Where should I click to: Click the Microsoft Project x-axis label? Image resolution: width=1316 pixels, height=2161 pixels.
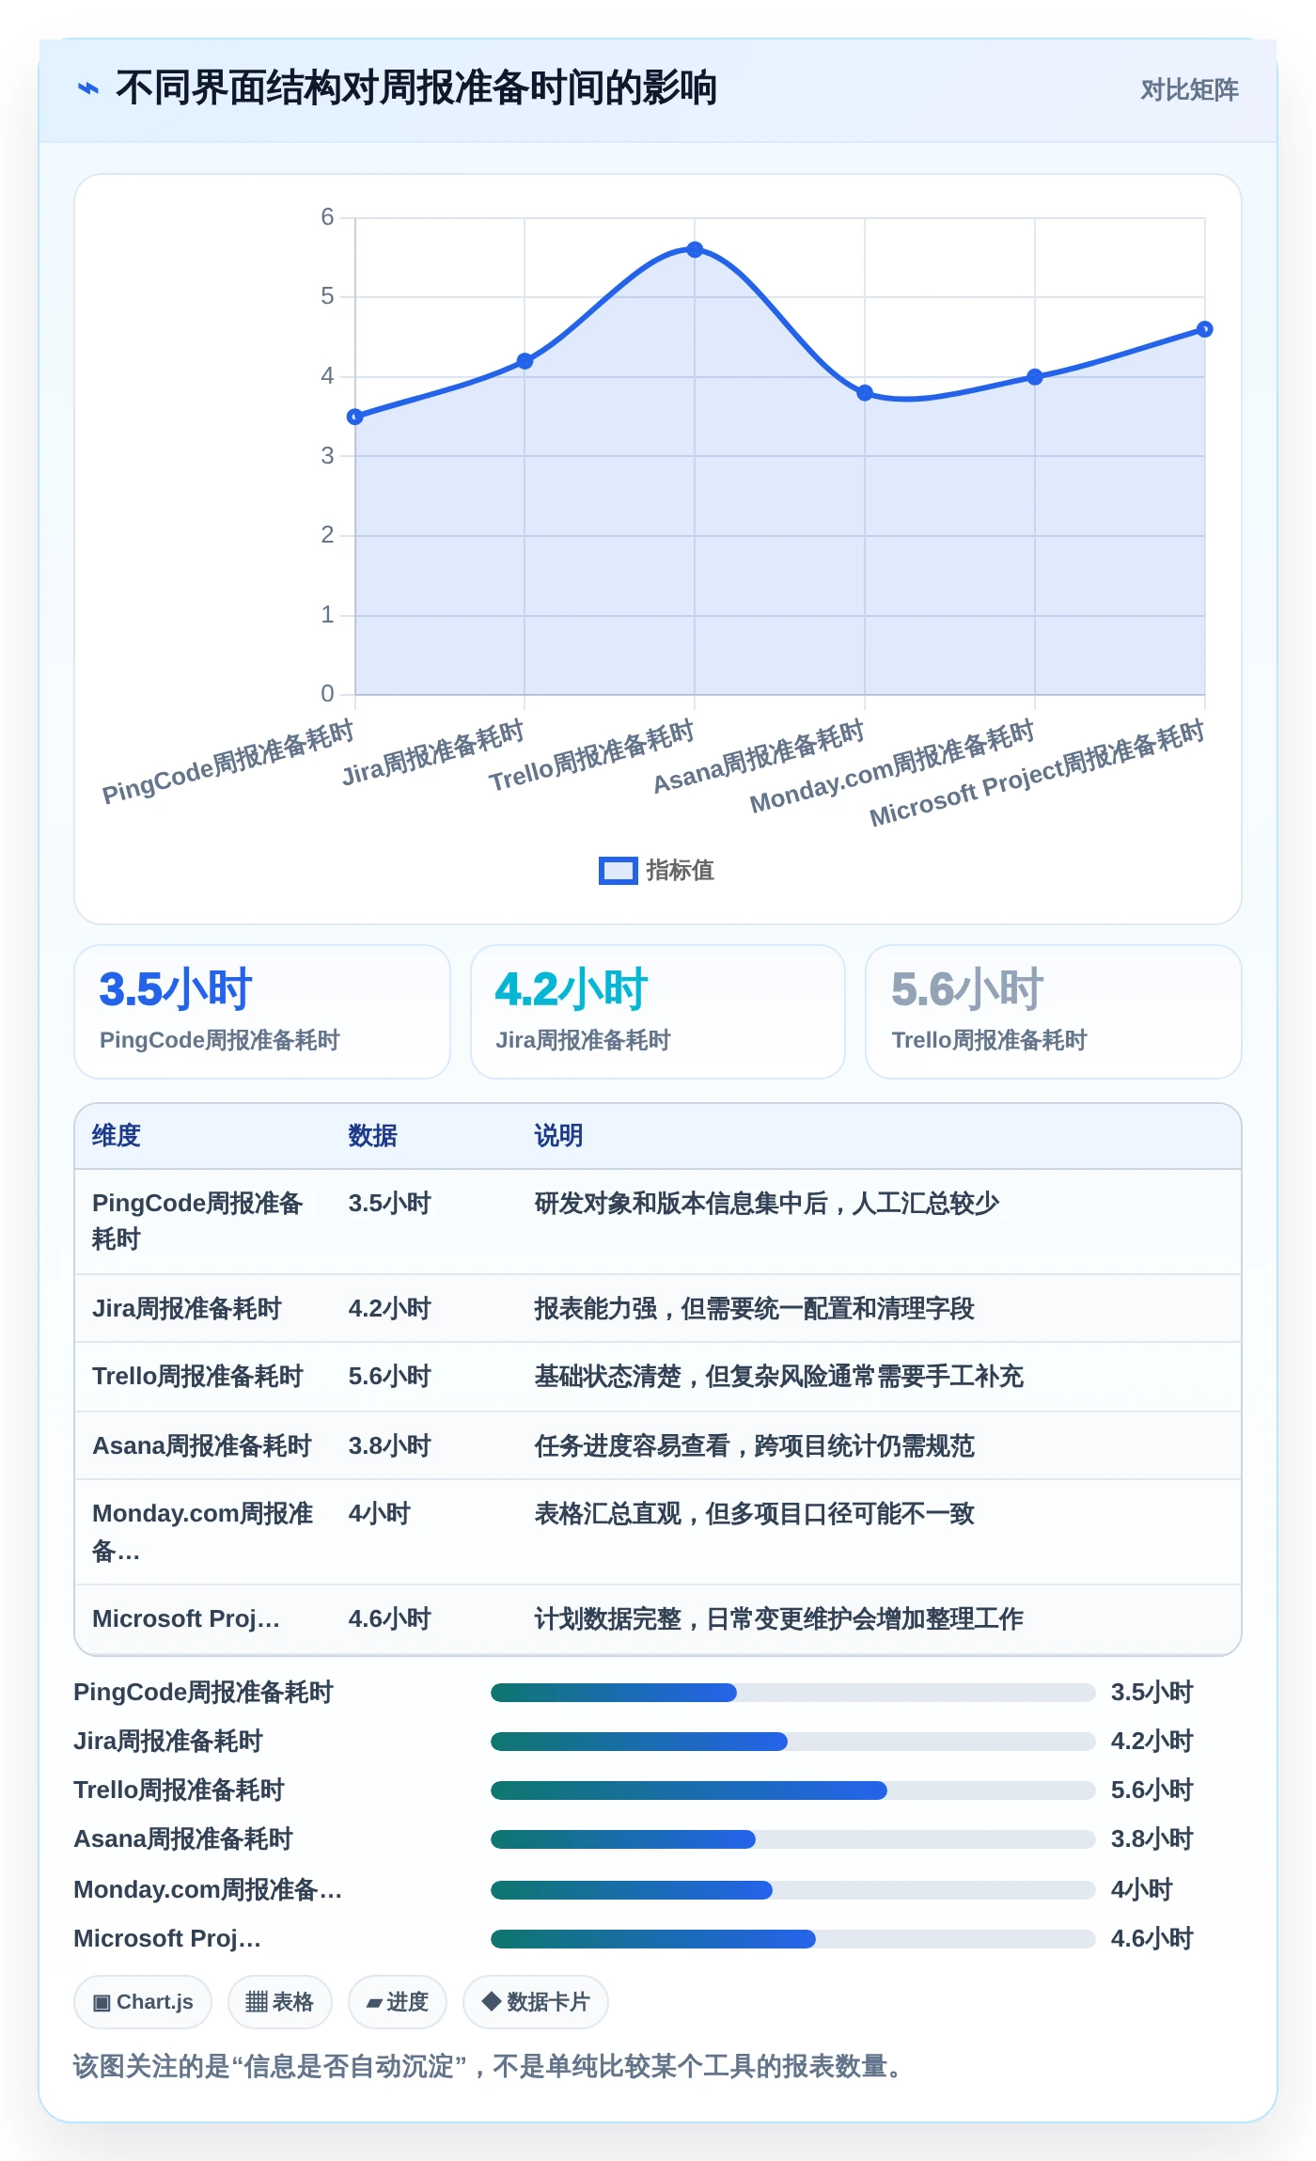(1037, 773)
